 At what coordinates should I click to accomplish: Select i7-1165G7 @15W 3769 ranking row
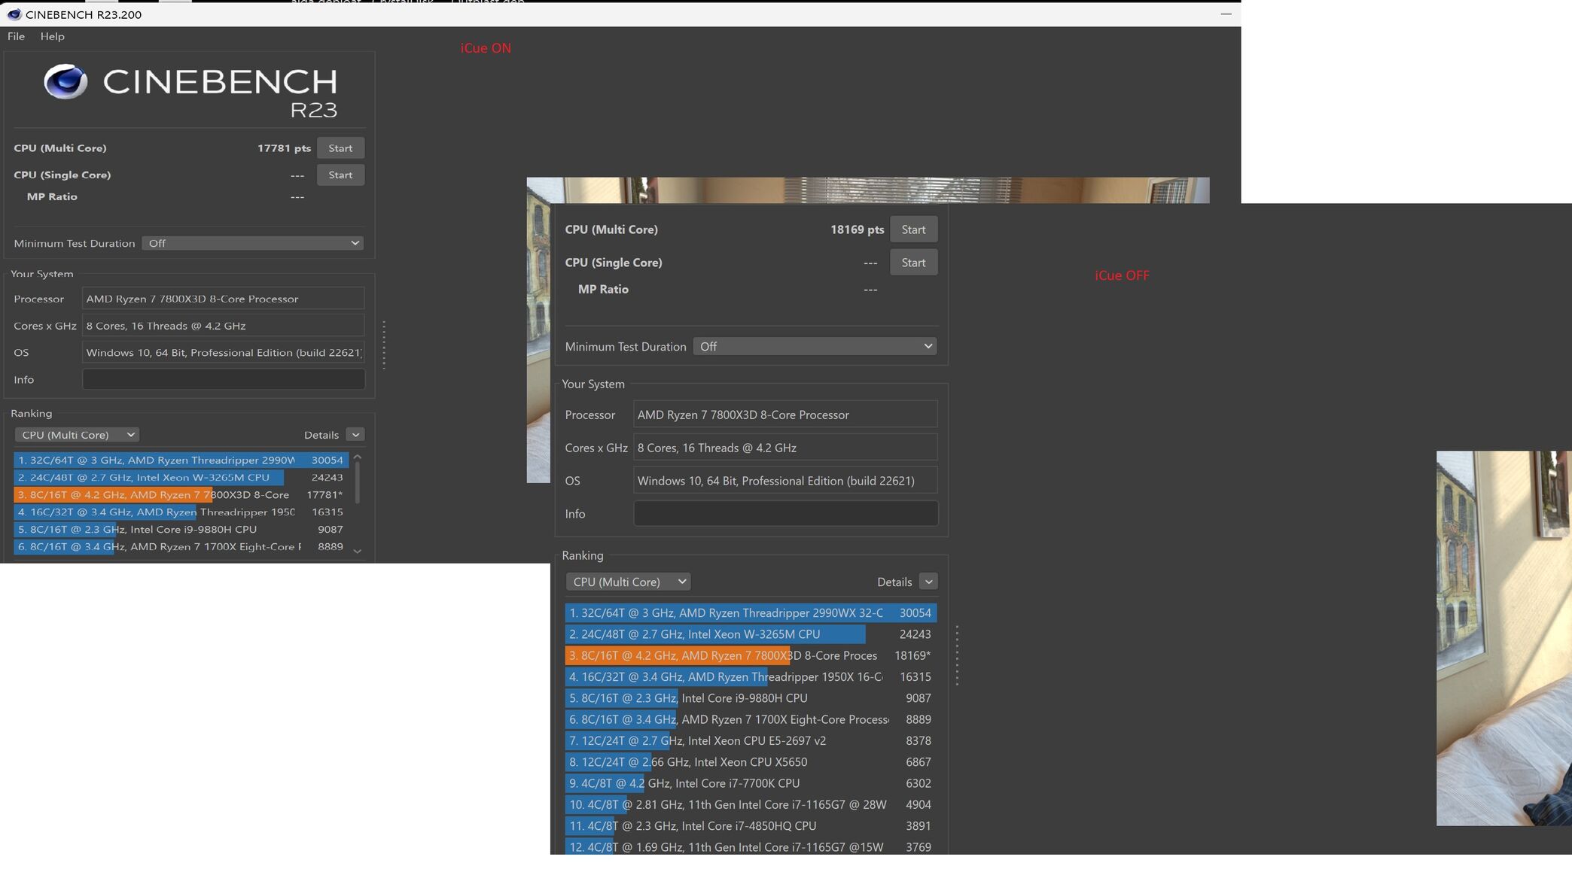pos(751,846)
